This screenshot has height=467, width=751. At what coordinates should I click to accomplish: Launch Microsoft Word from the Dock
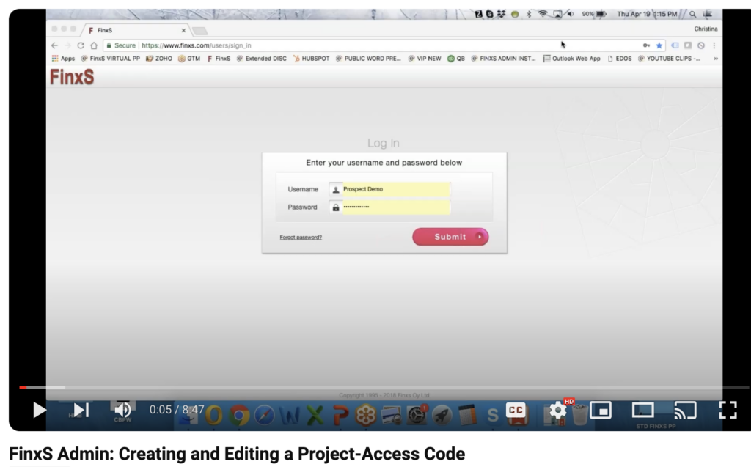pos(290,415)
